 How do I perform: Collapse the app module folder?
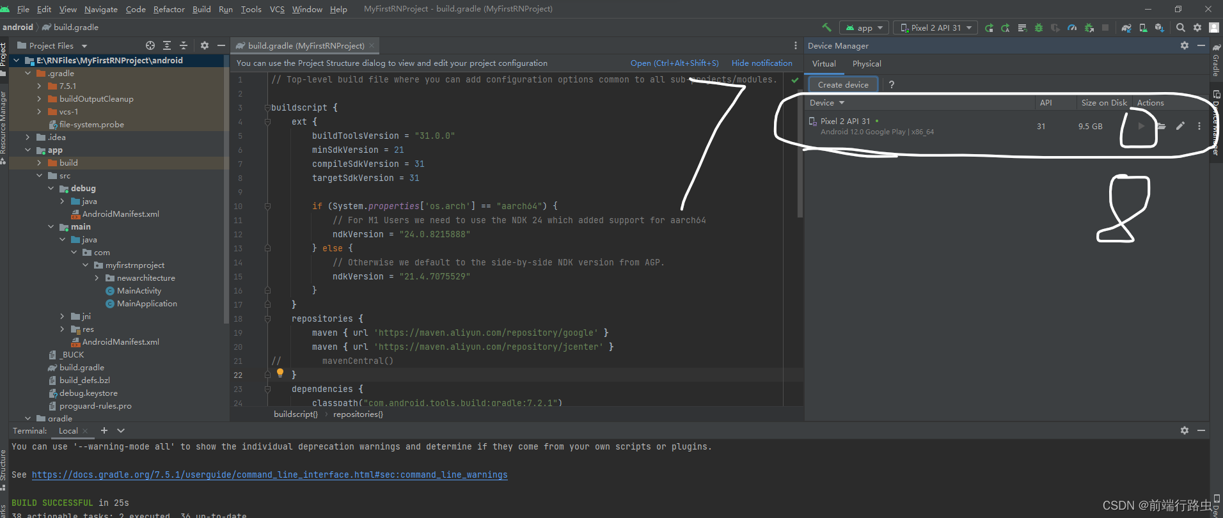tap(28, 150)
